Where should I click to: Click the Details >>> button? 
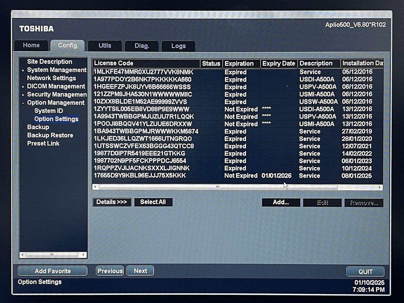tap(112, 202)
